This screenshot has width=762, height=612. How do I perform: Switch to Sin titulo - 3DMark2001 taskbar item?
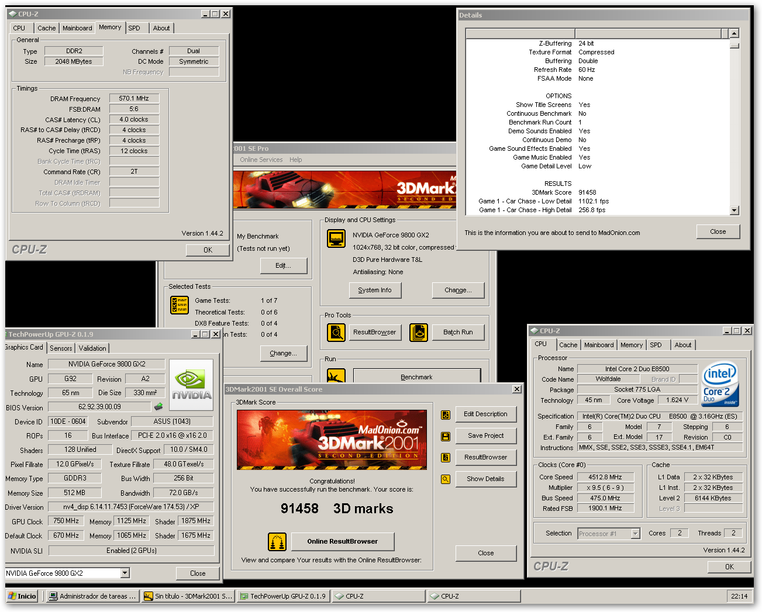[x=188, y=596]
